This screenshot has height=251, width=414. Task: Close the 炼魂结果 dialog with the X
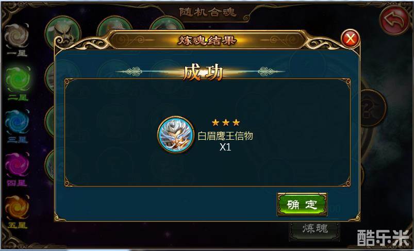pyautogui.click(x=351, y=39)
